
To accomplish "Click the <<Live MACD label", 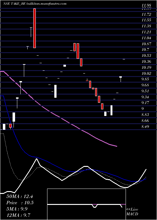I will (x=132, y=212).
